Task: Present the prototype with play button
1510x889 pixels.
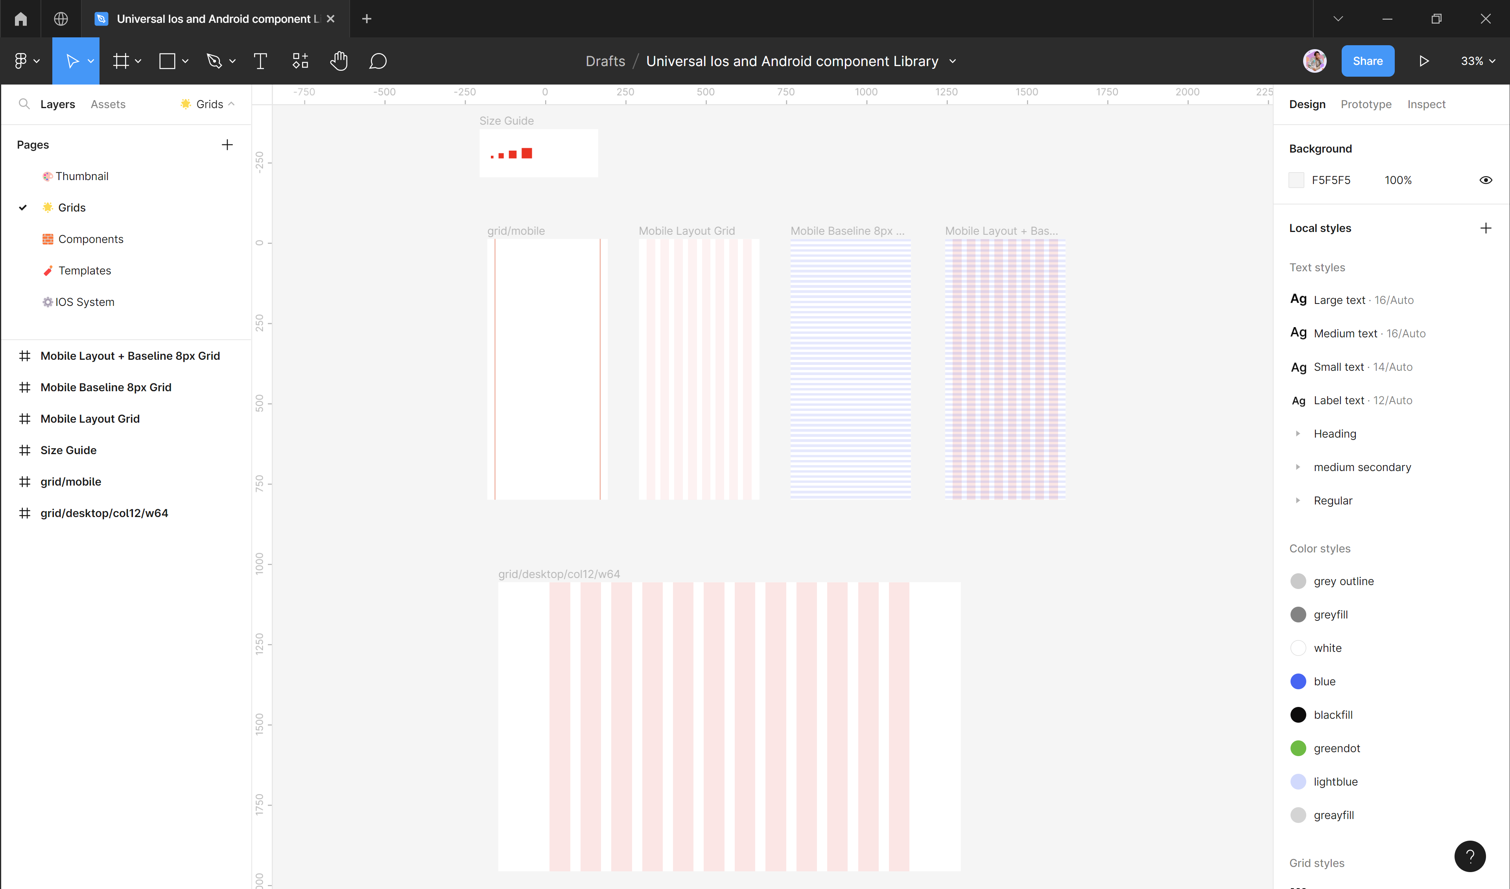Action: click(x=1424, y=61)
